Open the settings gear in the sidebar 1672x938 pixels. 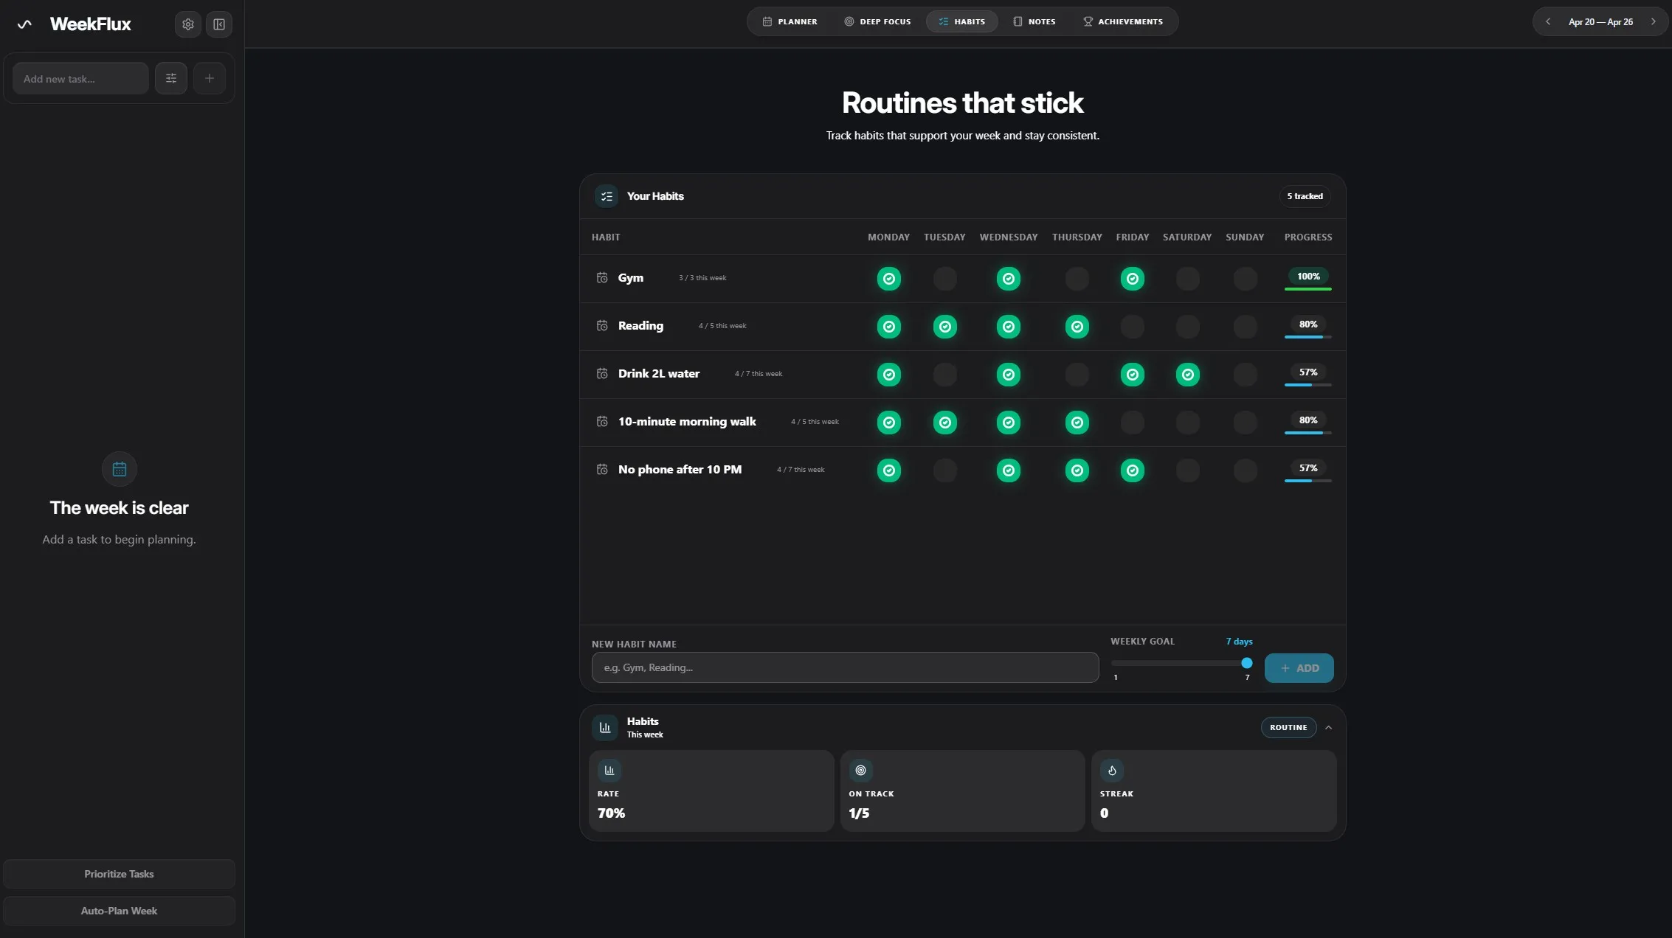click(187, 24)
